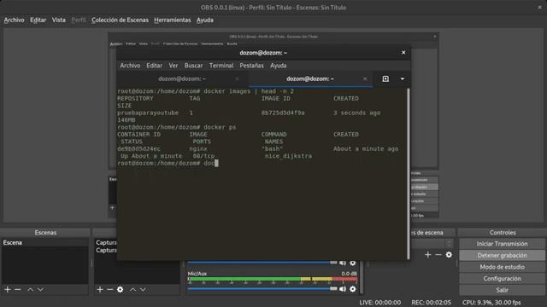Open the terminal Buscar menu
Viewport: 547px width, 307px height.
coord(193,66)
